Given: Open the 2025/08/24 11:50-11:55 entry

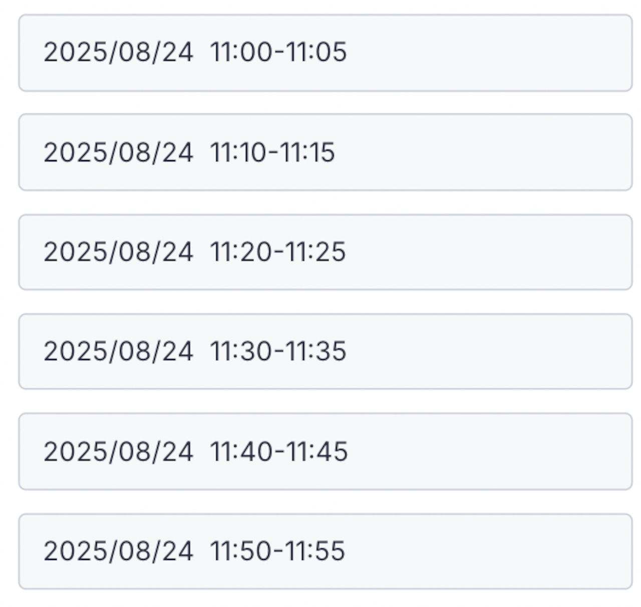Looking at the screenshot, I should (x=326, y=551).
